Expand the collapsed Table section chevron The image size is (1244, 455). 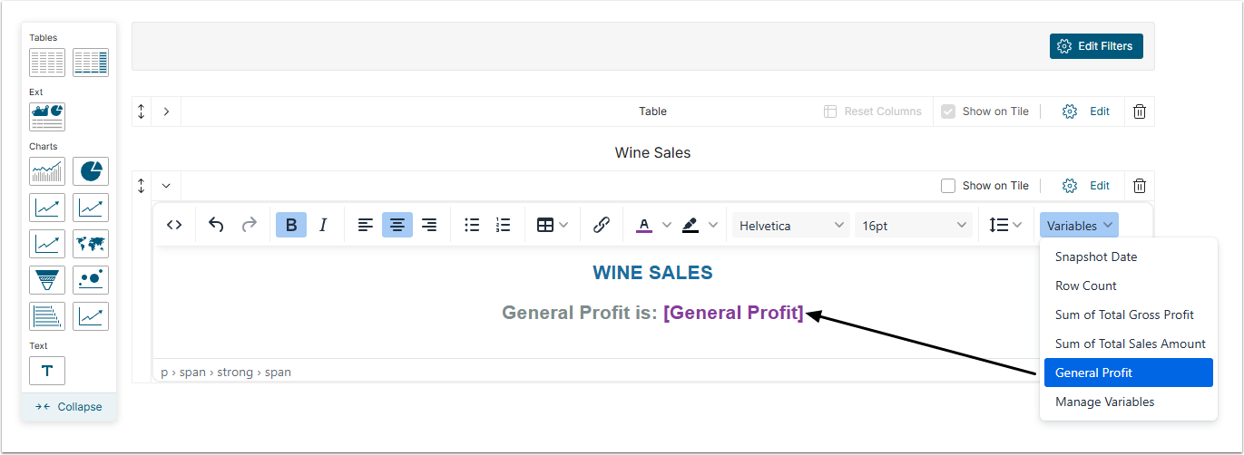click(x=166, y=111)
